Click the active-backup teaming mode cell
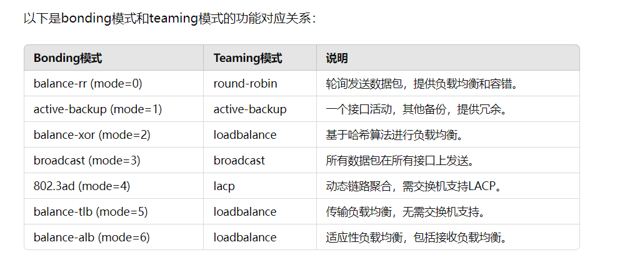This screenshot has height=262, width=625. tap(260, 109)
